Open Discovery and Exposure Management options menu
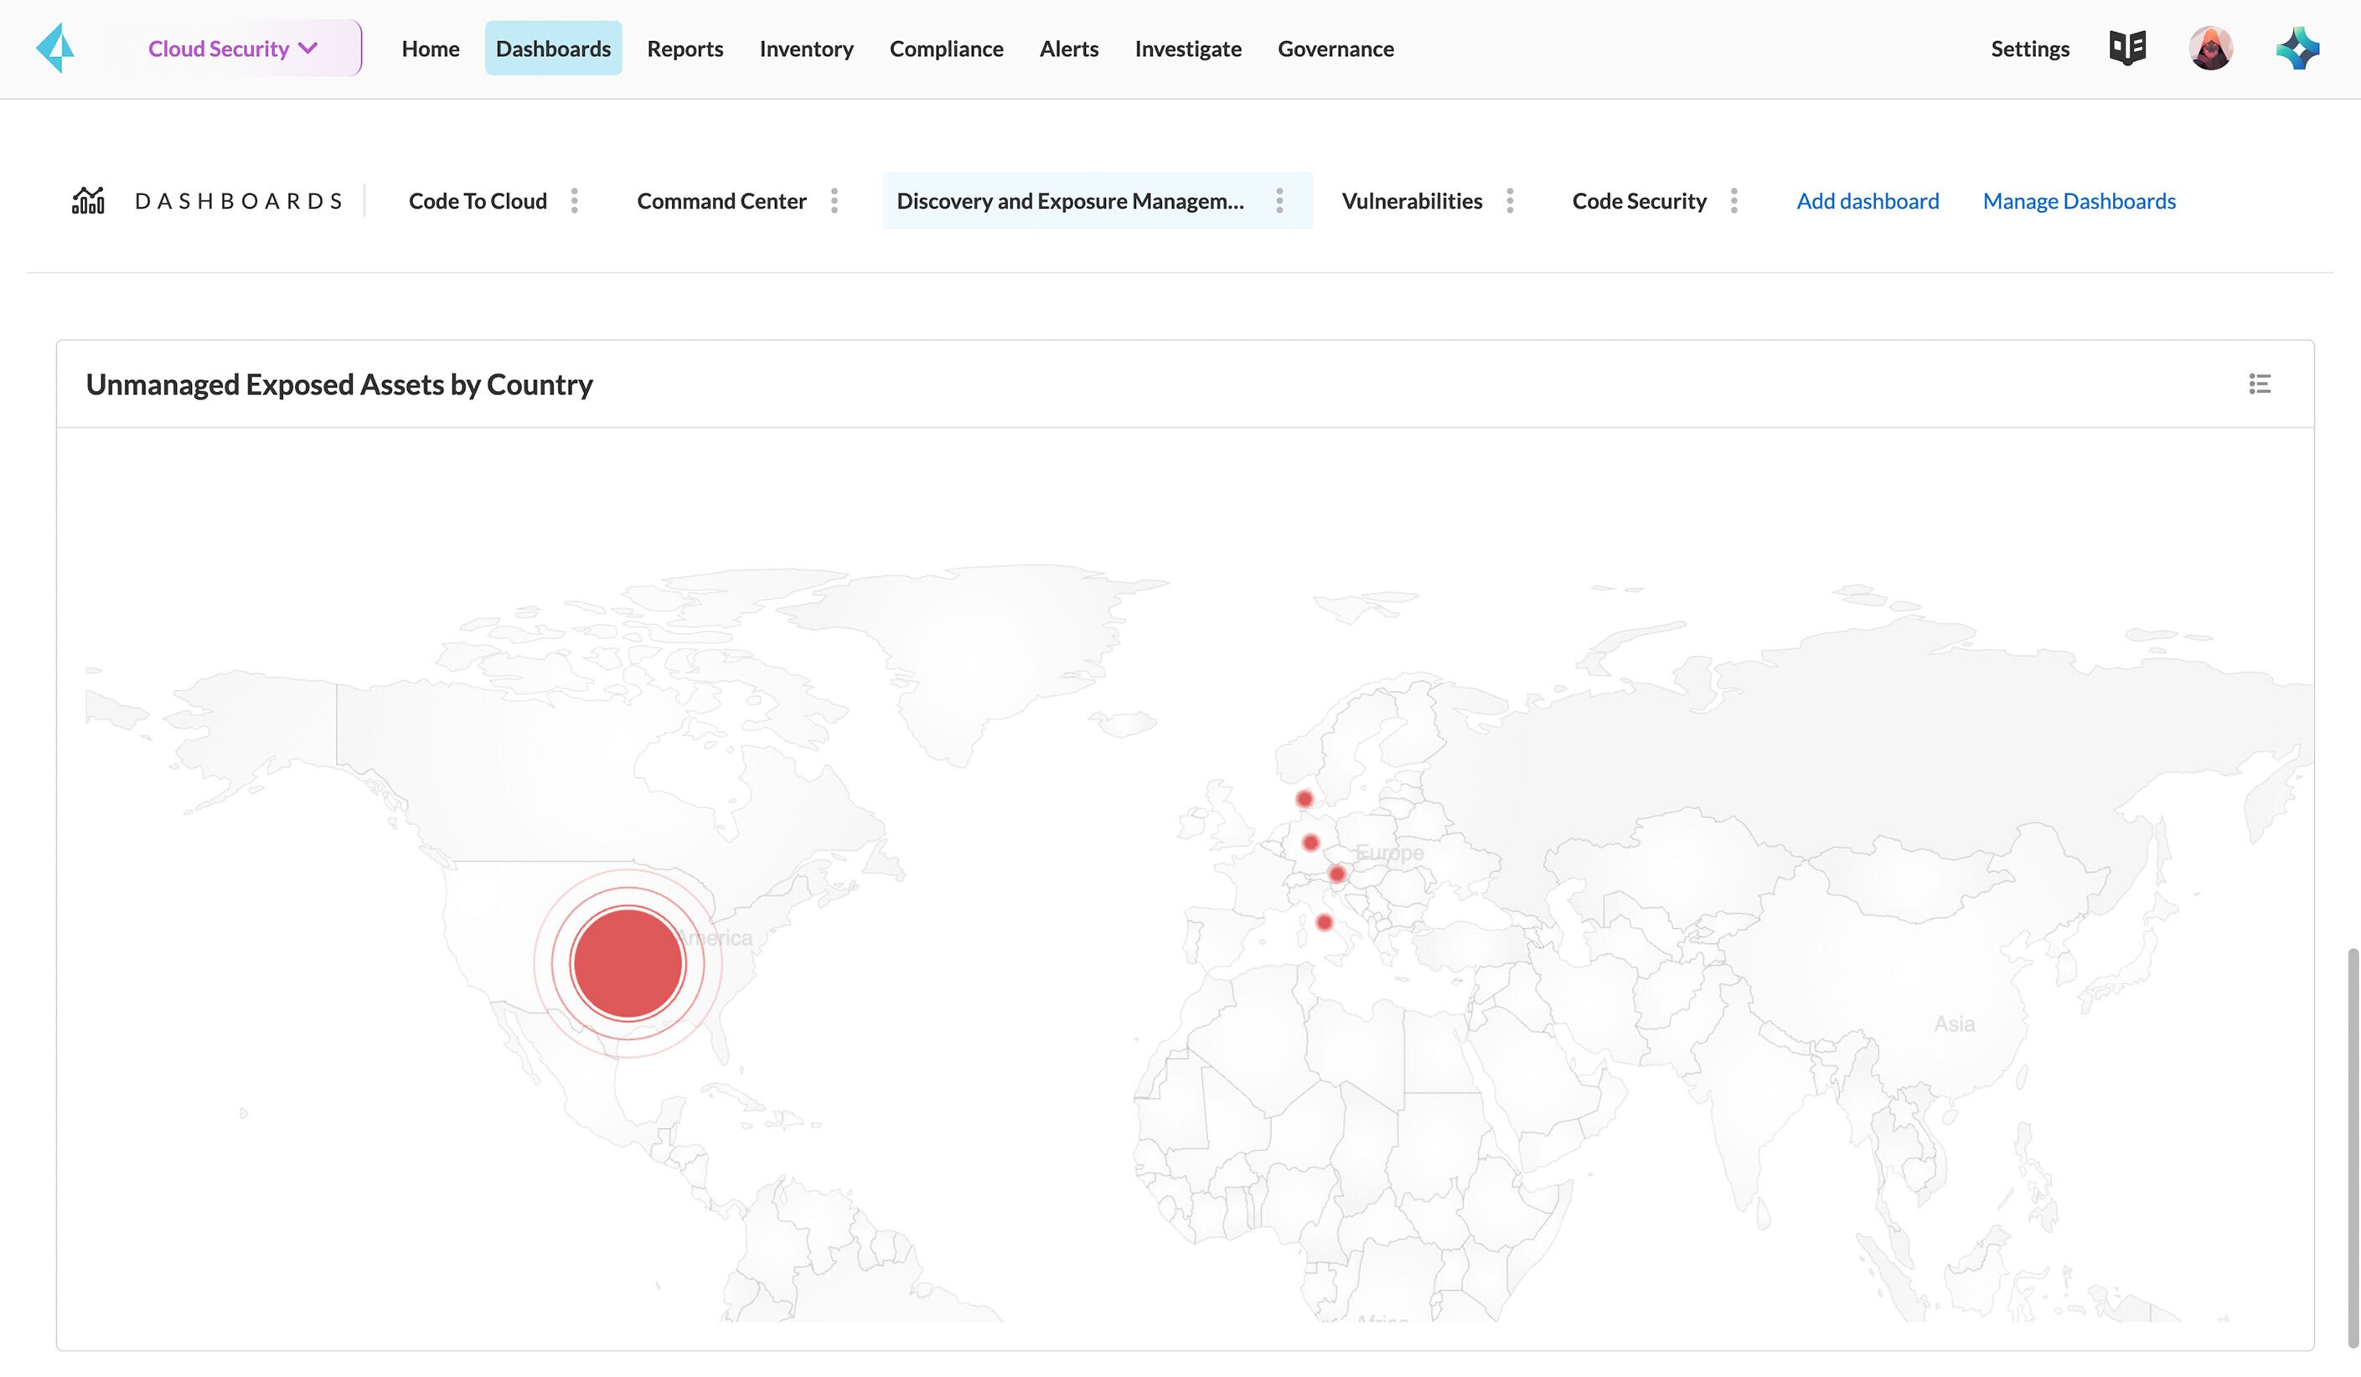 (x=1279, y=200)
